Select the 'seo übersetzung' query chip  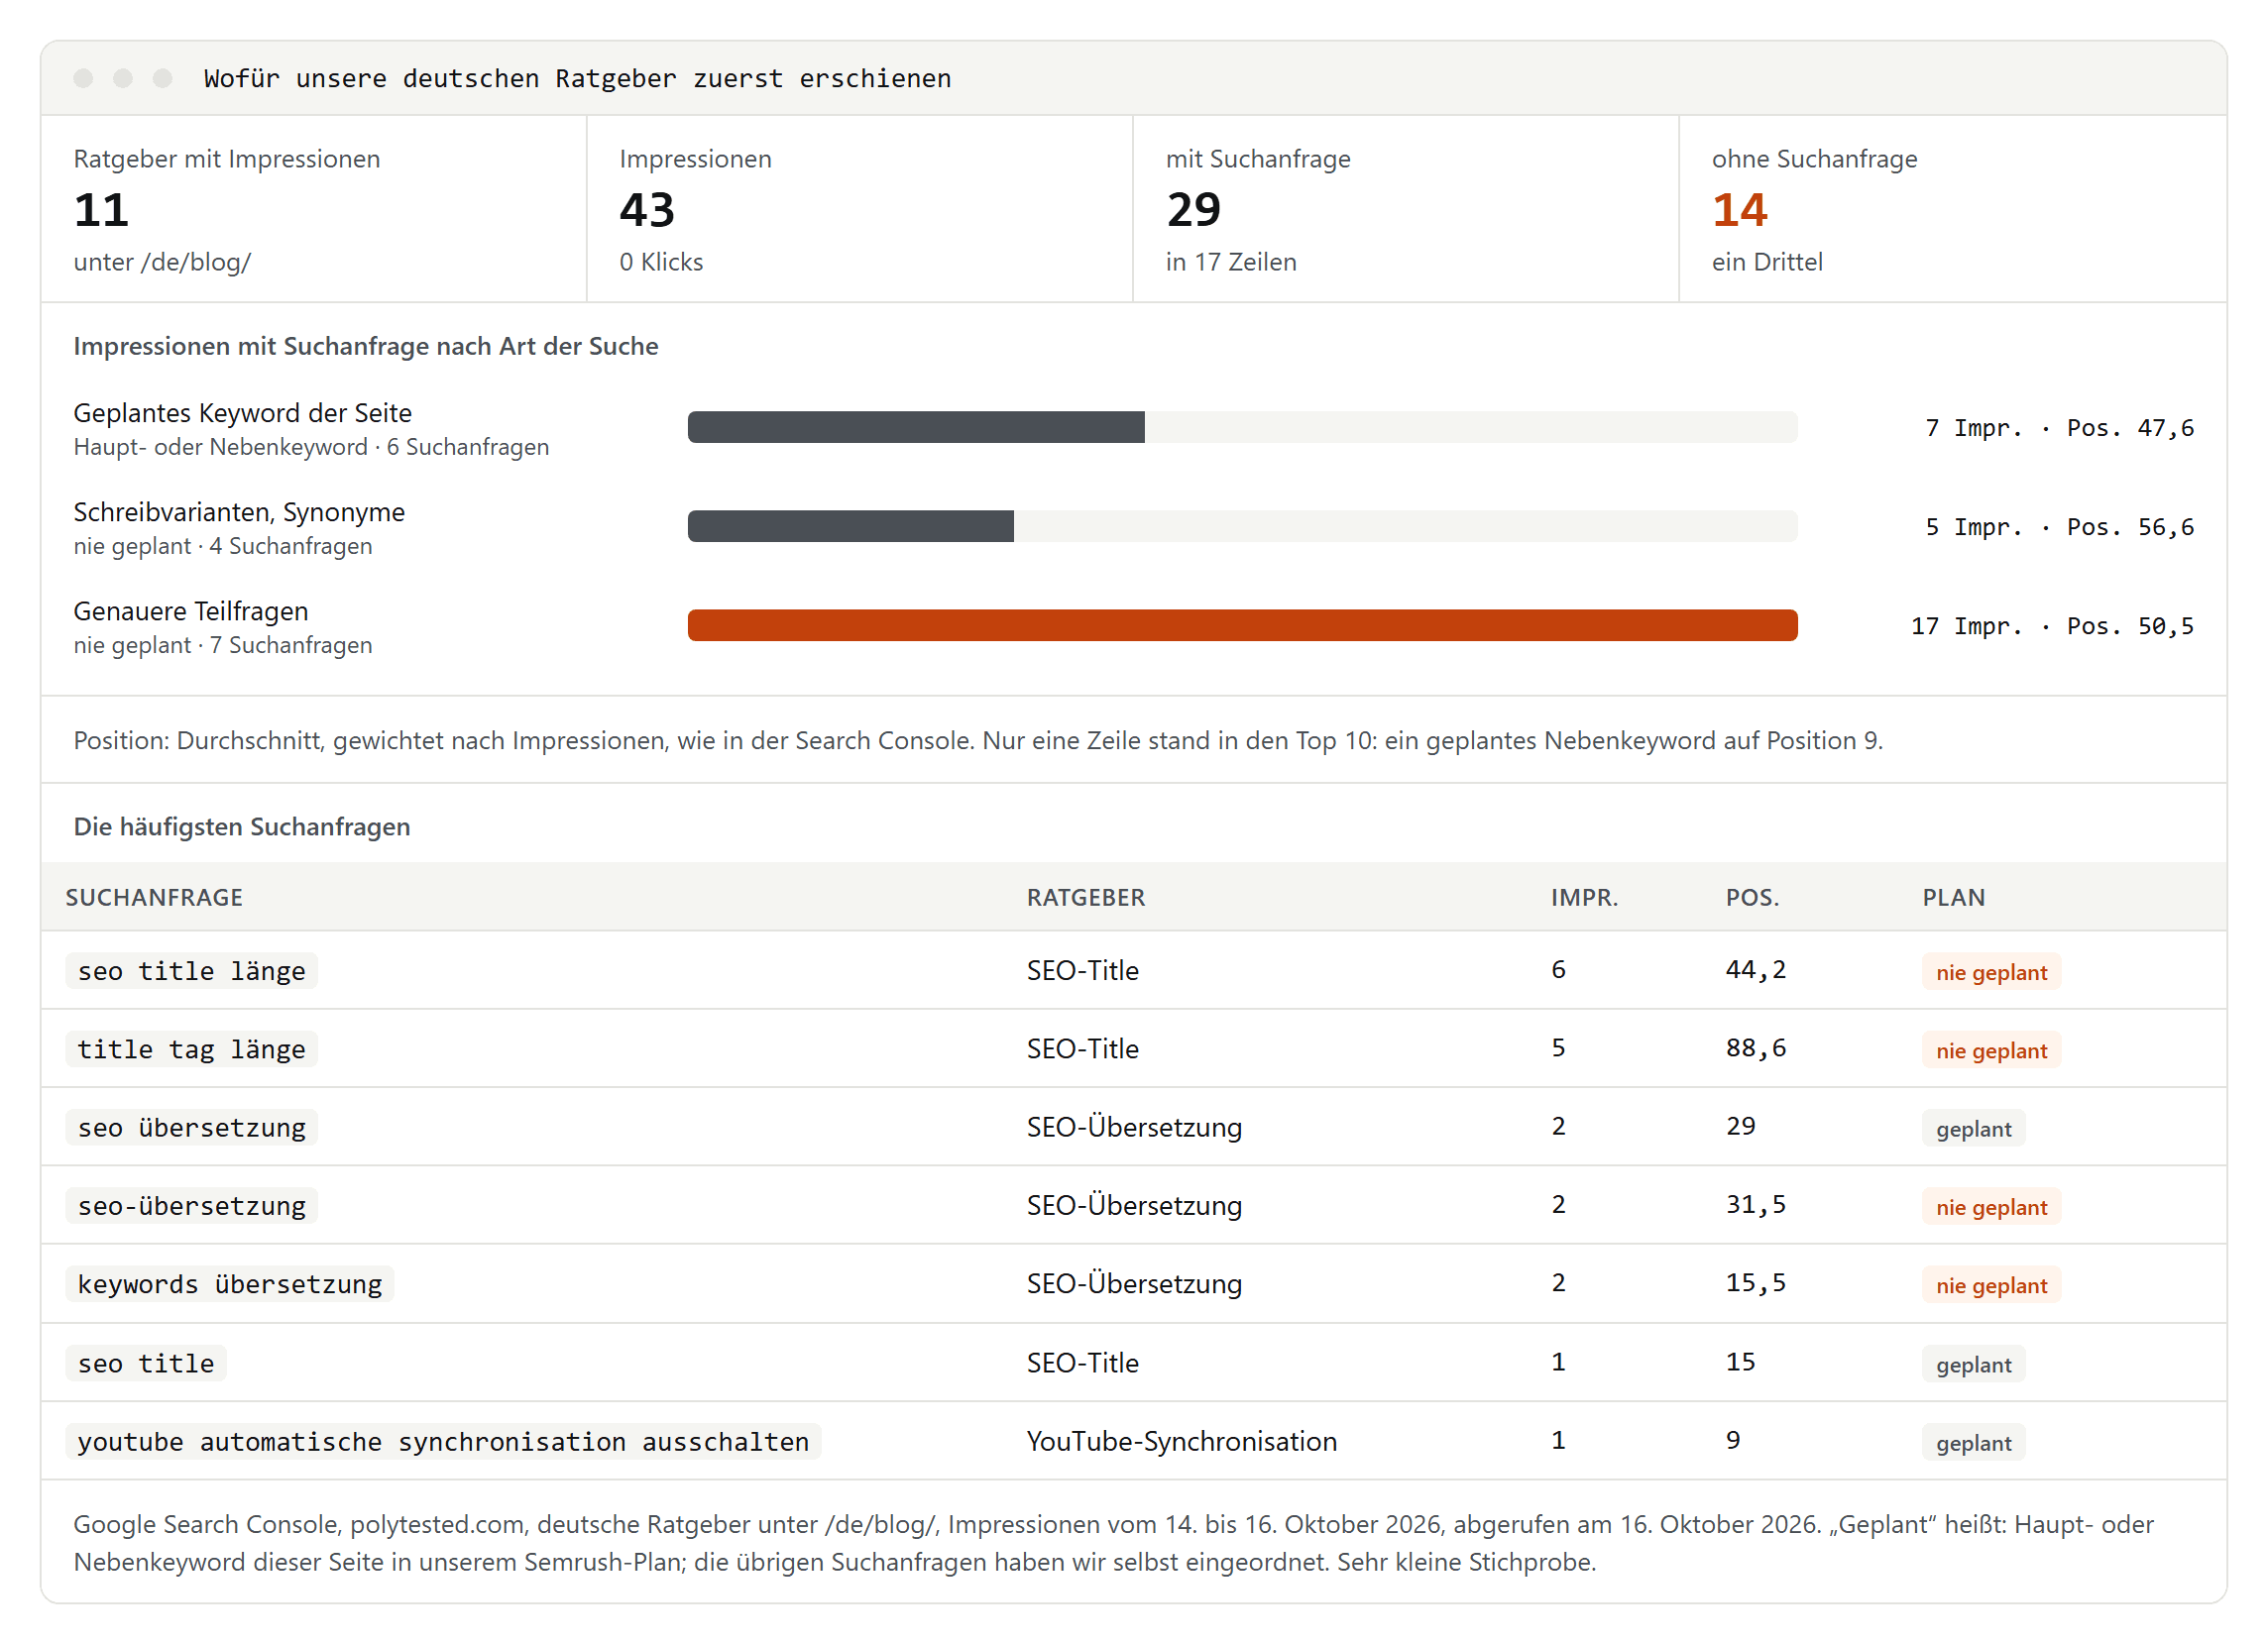point(192,1127)
